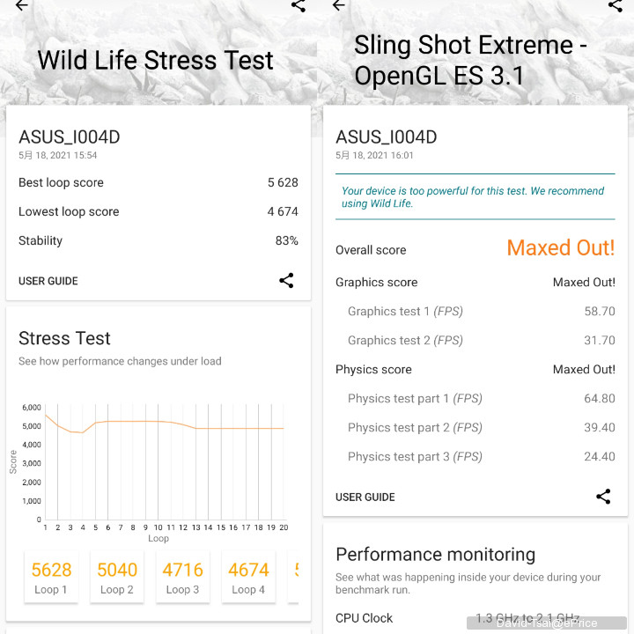Image resolution: width=634 pixels, height=634 pixels.
Task: Select the Loop 4 score tile 4674
Action: (248, 578)
